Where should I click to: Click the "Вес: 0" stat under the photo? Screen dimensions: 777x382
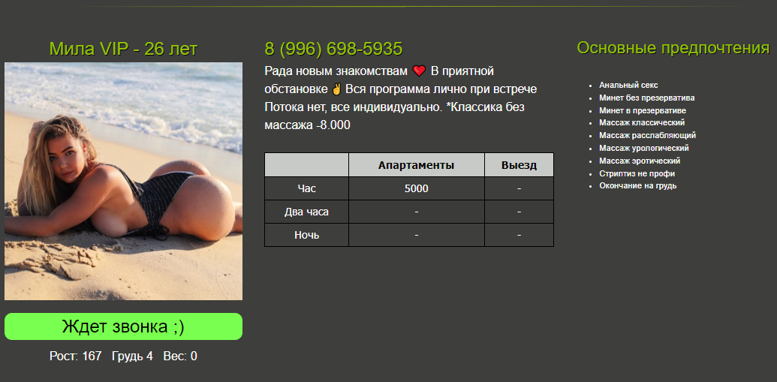point(180,356)
